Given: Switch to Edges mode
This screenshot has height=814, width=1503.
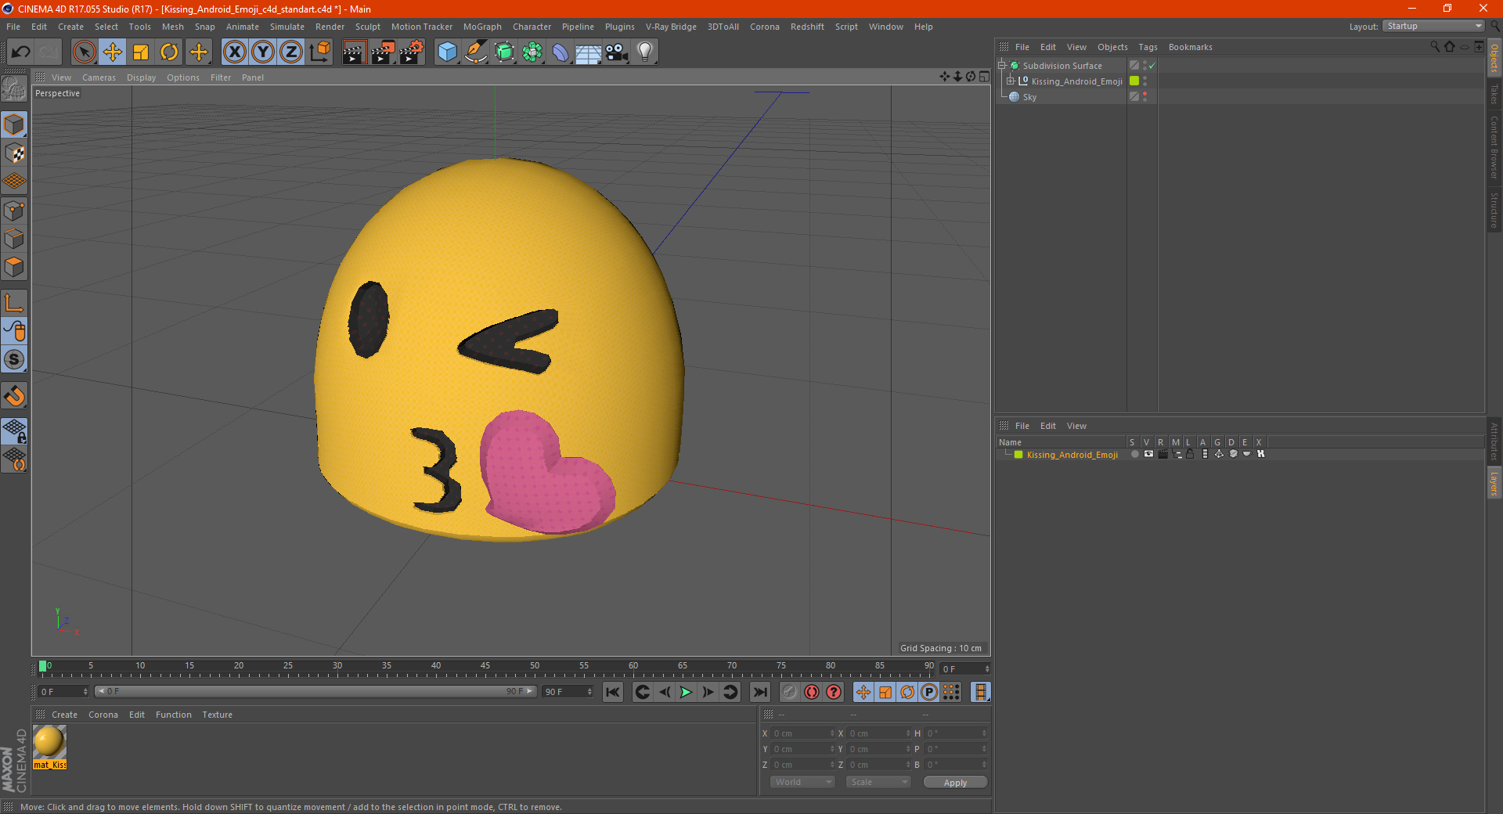Looking at the screenshot, I should tap(15, 239).
